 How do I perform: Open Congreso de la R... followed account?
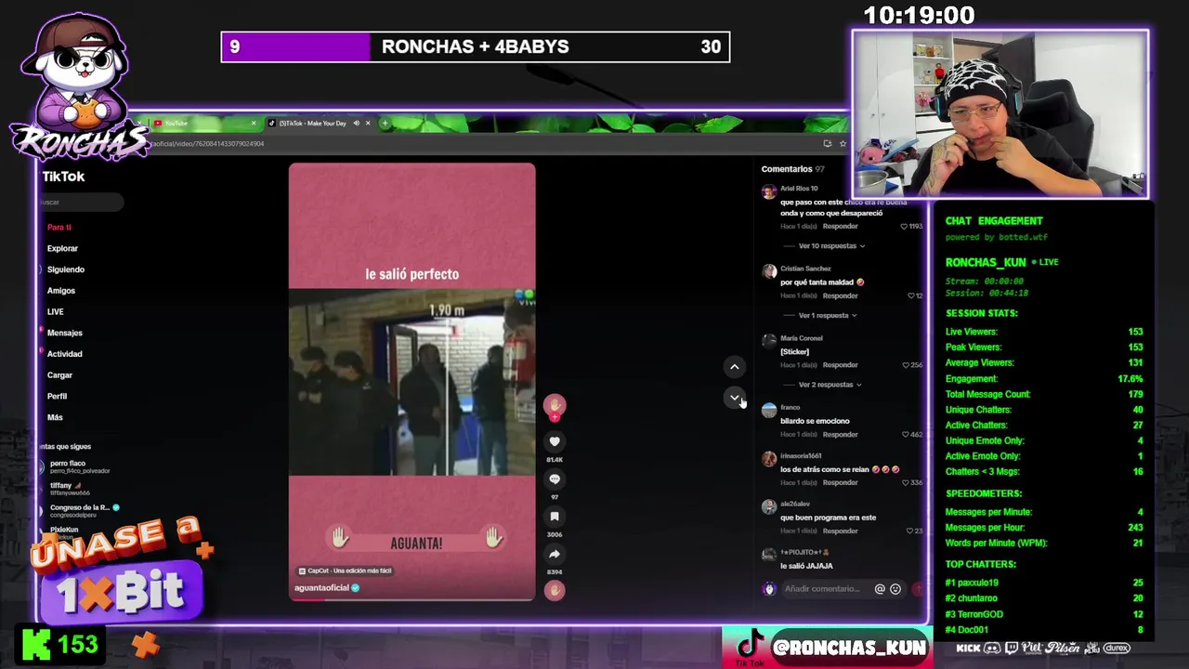[81, 511]
